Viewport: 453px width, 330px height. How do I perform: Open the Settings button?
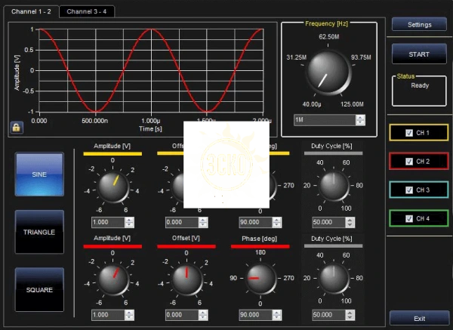419,24
